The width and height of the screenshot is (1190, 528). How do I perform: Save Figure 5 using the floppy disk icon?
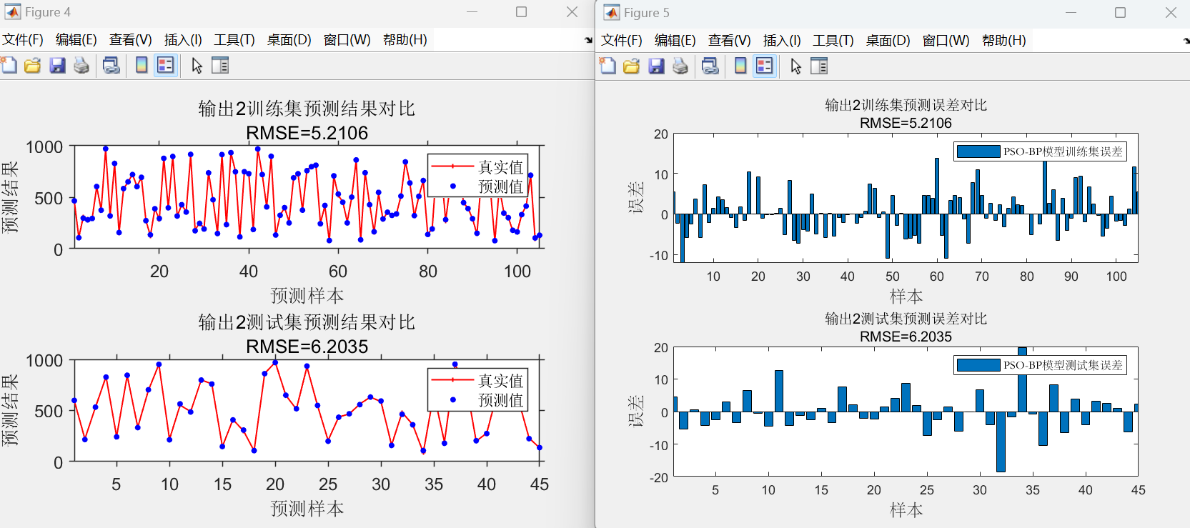coord(656,66)
